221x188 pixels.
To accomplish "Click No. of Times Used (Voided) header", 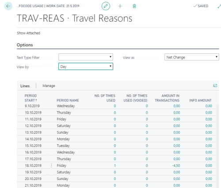I will 135,98.
